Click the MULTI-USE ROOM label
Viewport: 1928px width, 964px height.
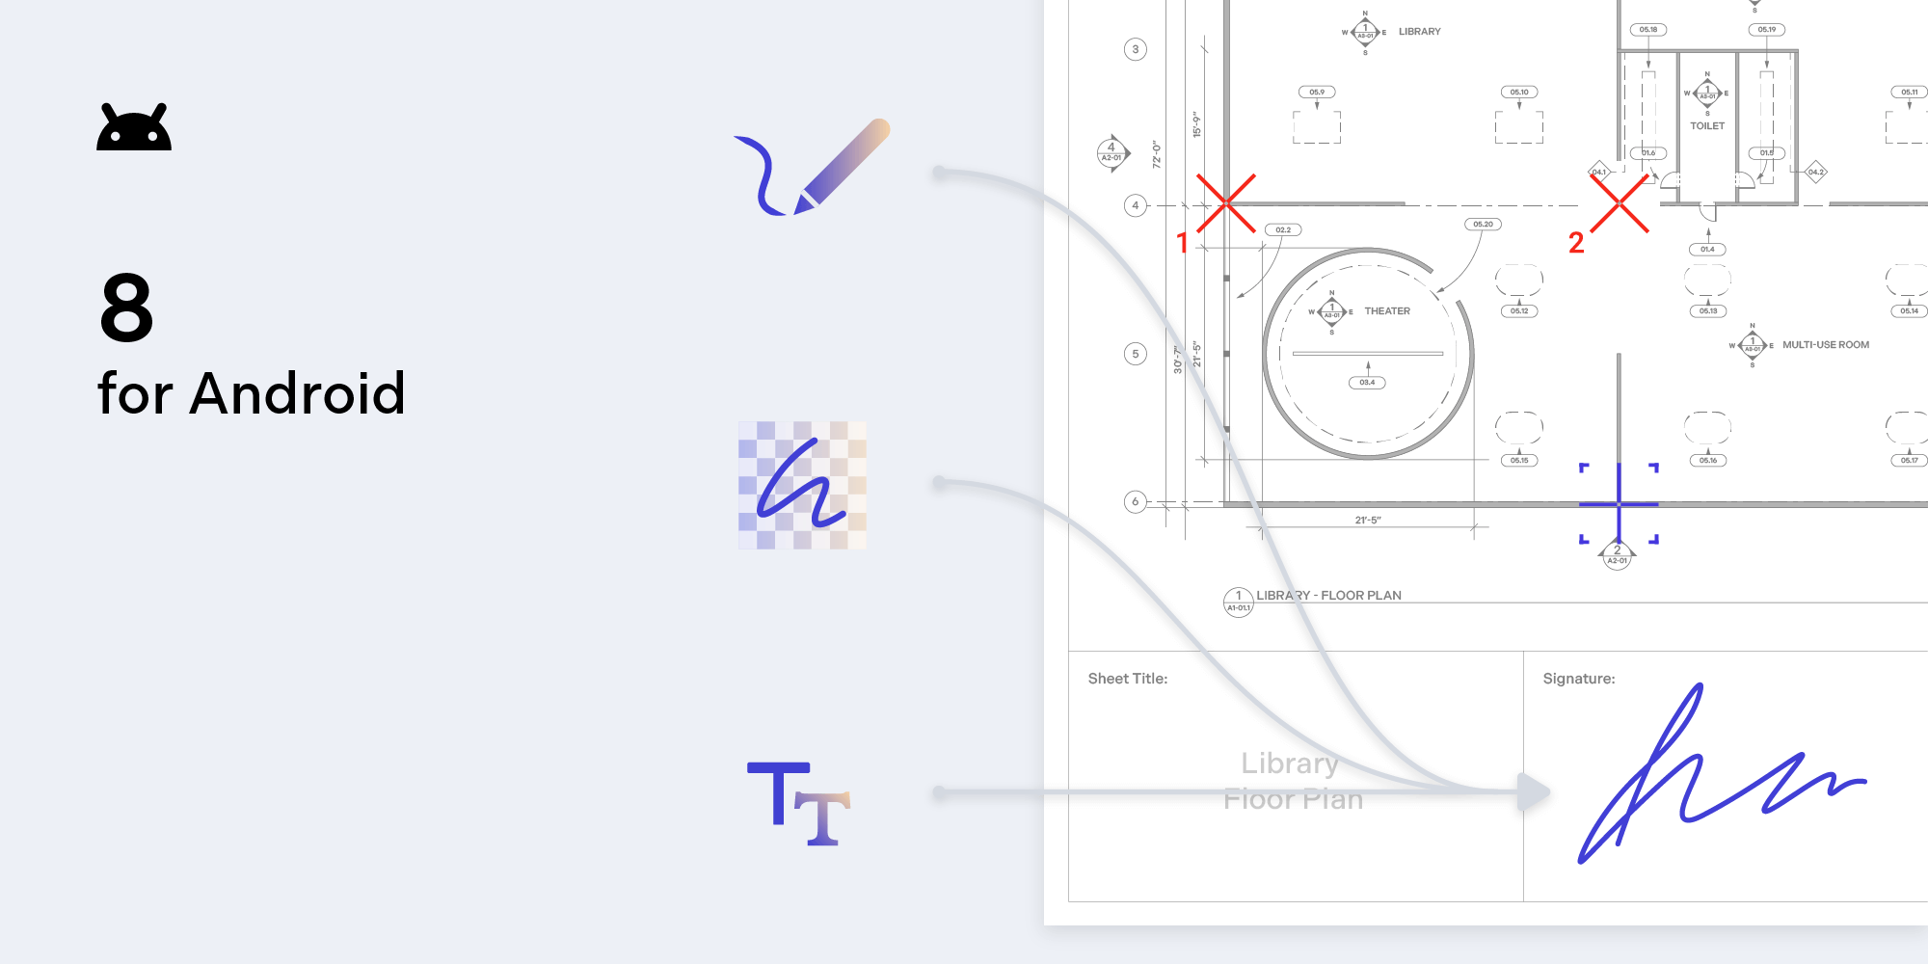1826,345
